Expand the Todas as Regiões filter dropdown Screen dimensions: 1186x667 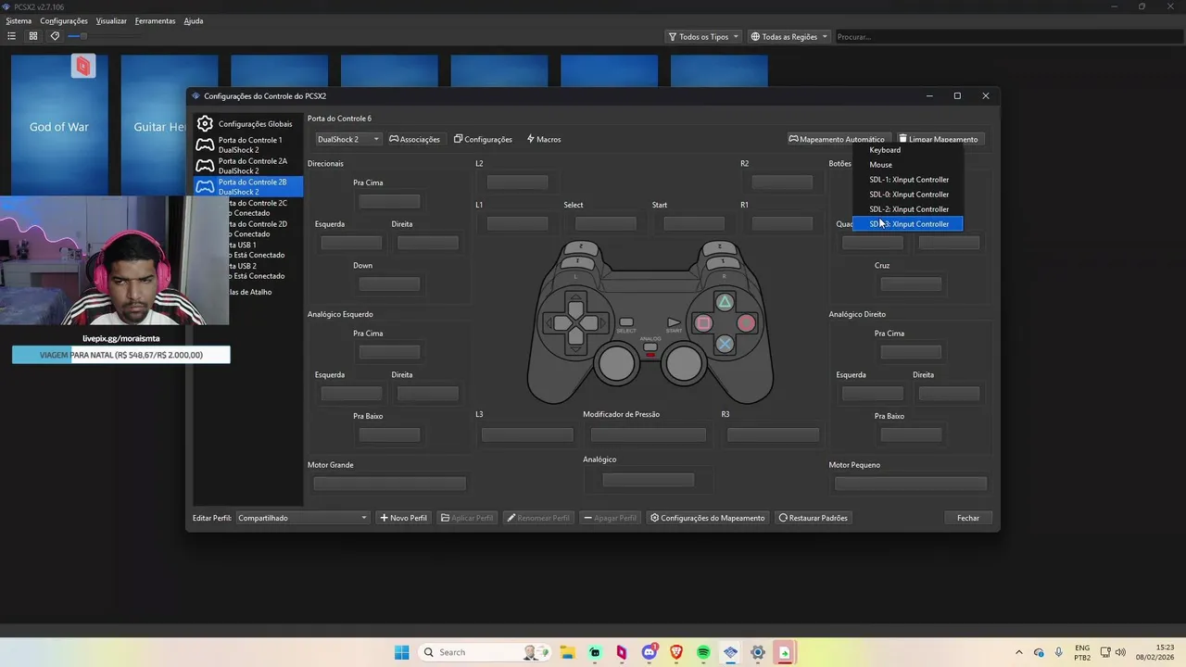(789, 36)
